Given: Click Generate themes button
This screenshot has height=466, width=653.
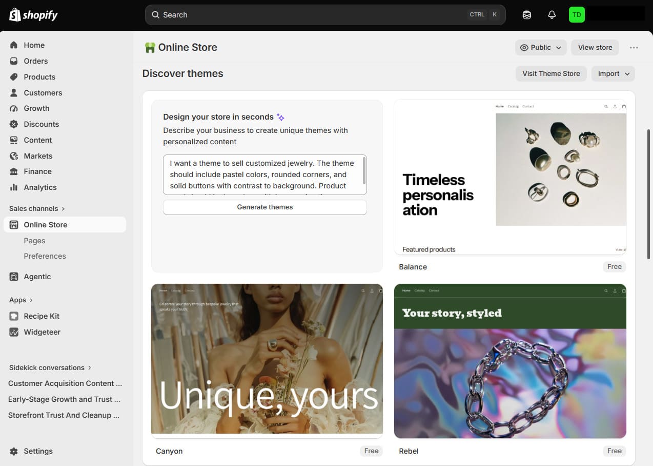Looking at the screenshot, I should 265,207.
